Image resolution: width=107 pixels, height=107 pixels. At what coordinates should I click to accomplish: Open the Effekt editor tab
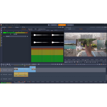point(36,29)
